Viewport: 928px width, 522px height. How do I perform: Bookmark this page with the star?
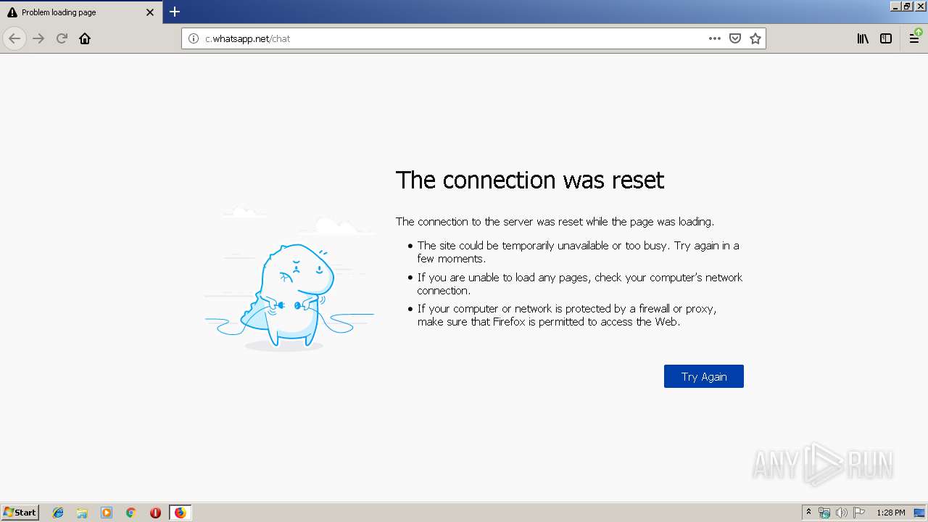click(755, 38)
